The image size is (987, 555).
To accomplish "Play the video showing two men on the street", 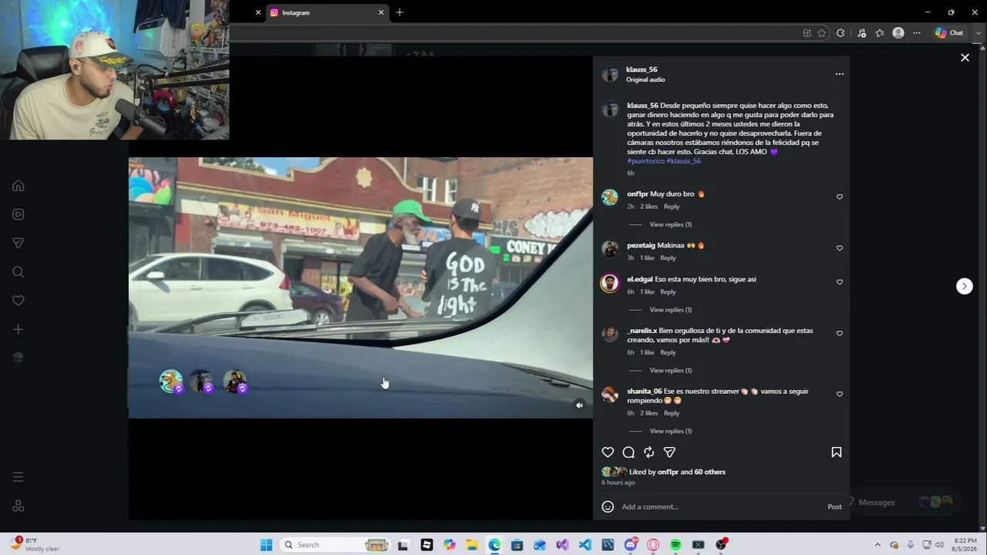I will click(x=361, y=288).
